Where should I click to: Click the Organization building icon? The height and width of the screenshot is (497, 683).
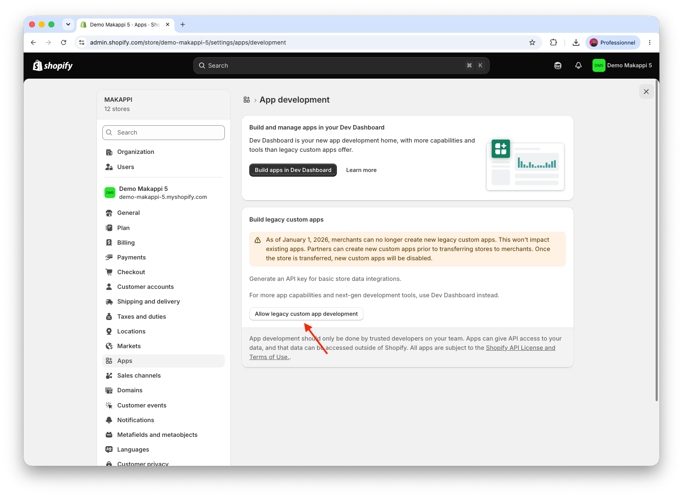click(x=109, y=152)
